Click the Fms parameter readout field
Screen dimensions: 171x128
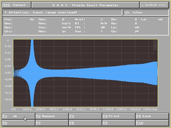coord(19,19)
